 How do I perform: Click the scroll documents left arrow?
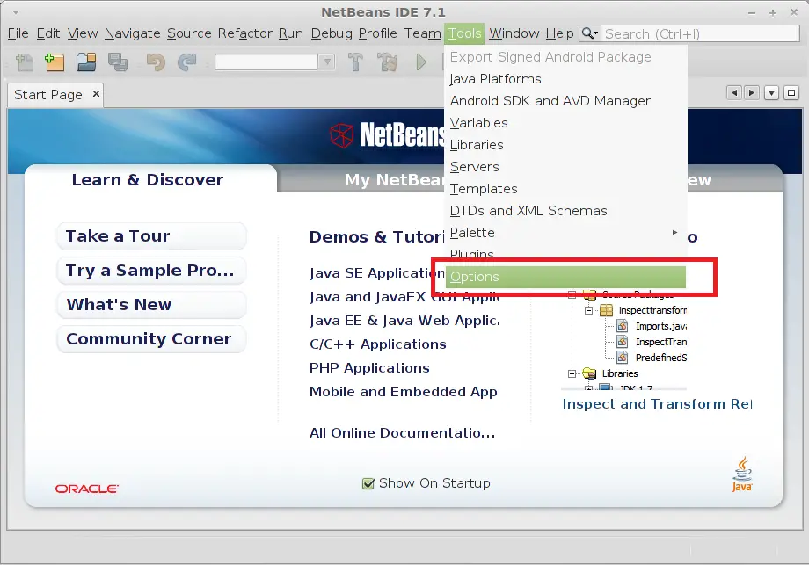click(733, 93)
